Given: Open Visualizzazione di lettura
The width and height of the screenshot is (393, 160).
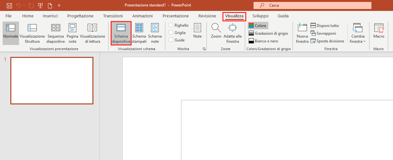Looking at the screenshot, I should coord(92,33).
